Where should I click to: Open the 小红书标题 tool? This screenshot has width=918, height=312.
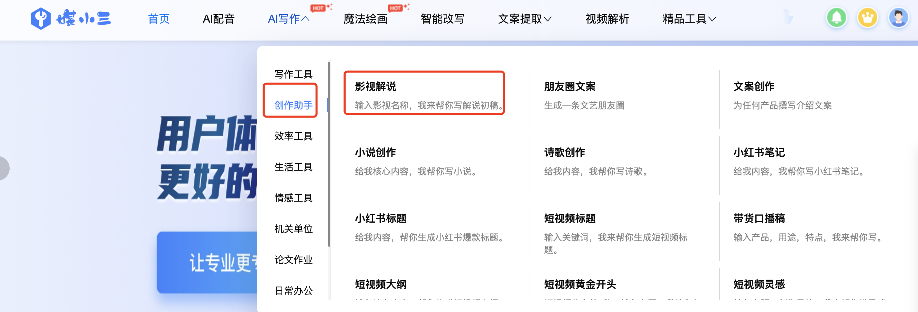[x=380, y=218]
